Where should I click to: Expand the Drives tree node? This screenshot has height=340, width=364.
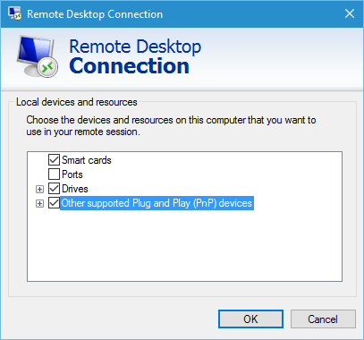(39, 189)
